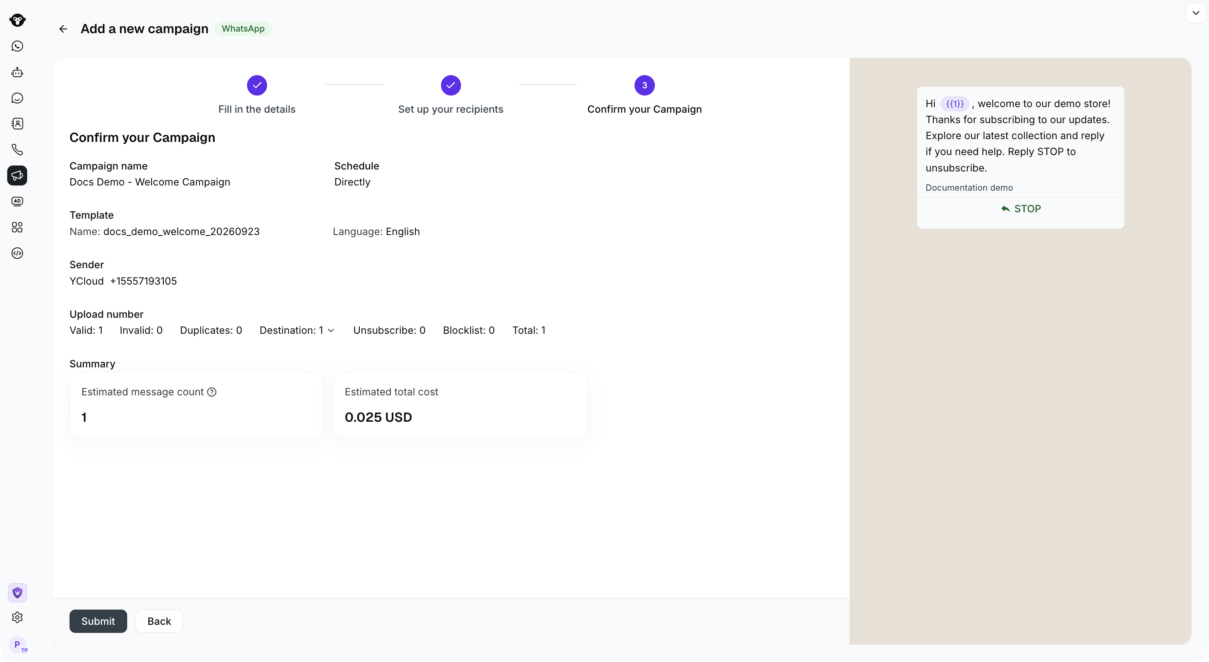Click the Back button
Viewport: 1209px width, 662px height.
click(159, 621)
